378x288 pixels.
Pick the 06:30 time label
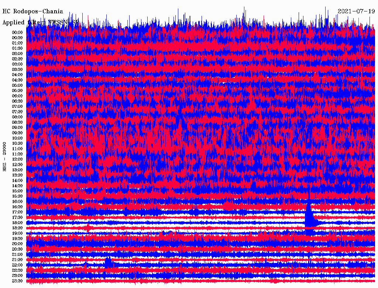[17, 101]
